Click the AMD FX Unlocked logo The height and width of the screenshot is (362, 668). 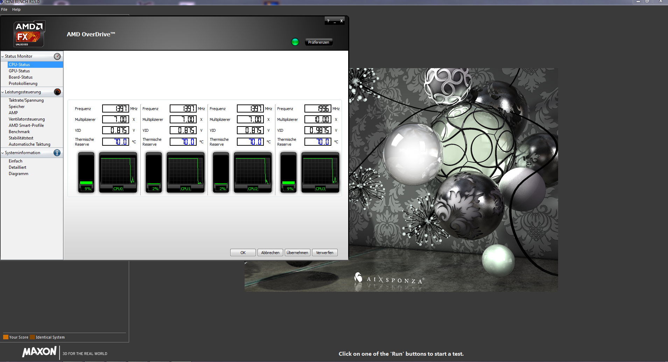pos(29,34)
